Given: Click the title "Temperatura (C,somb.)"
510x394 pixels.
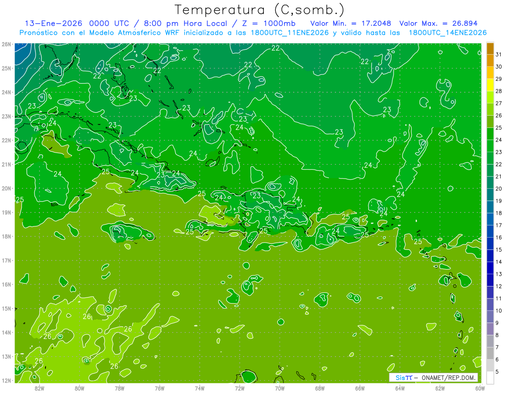Looking at the screenshot, I should (260, 10).
